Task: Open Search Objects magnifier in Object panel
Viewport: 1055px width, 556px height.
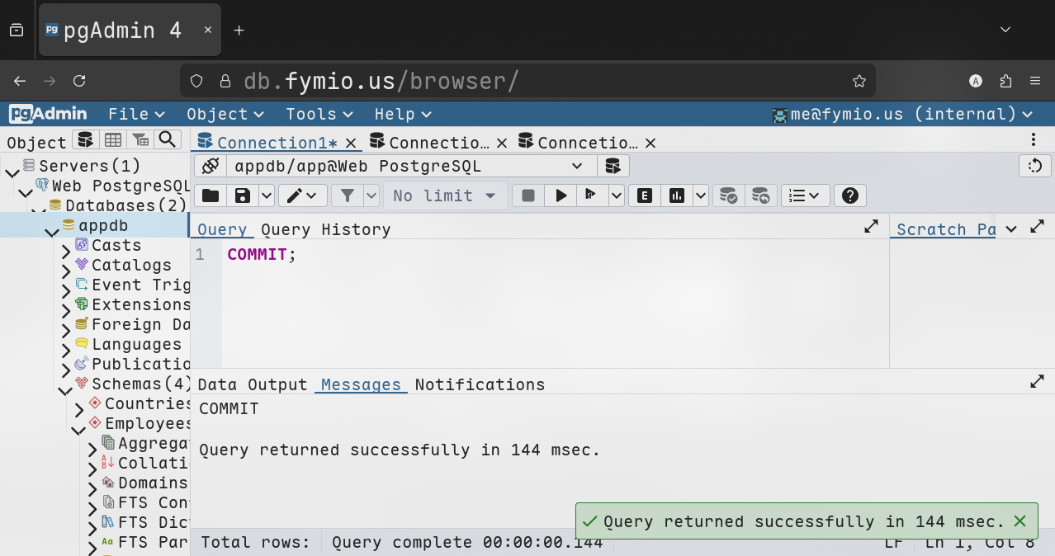Action: pyautogui.click(x=168, y=140)
